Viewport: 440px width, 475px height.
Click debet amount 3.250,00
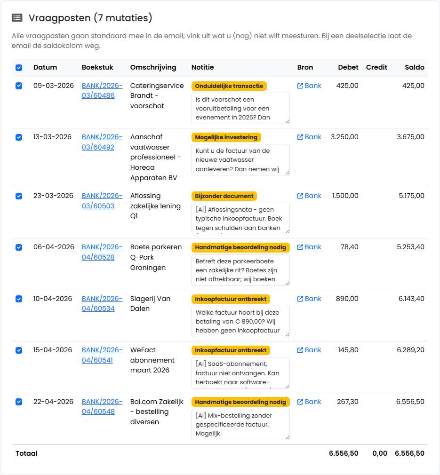click(344, 137)
